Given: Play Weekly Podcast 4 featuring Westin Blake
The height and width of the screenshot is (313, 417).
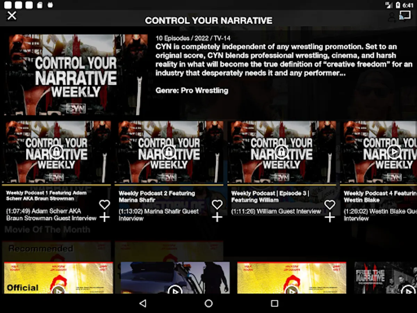Looking at the screenshot, I should [x=394, y=152].
